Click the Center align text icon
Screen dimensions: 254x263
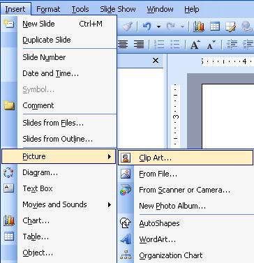(123, 44)
